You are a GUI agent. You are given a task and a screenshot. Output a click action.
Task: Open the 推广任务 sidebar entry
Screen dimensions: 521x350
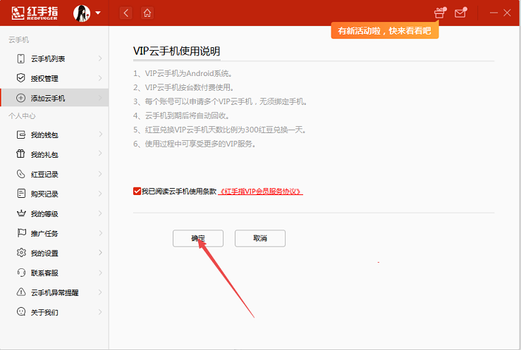pos(54,233)
